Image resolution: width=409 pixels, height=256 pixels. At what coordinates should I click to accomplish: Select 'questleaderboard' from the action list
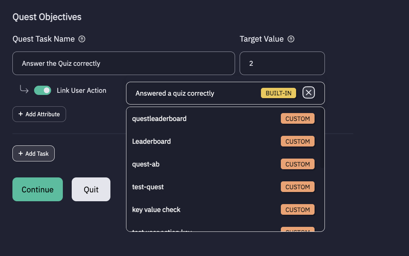coord(159,119)
